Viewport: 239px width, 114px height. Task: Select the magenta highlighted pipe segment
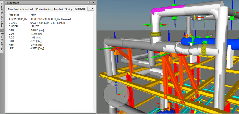tap(168, 9)
